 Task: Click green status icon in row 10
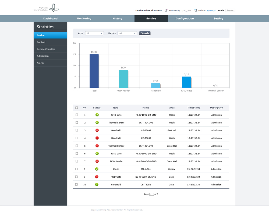tap(97, 185)
